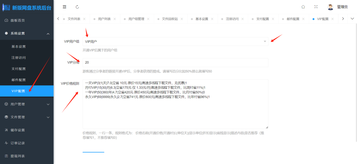Screen dimensions: 357x164
Task: Close the 用户列表 tab
Action: tap(115, 19)
